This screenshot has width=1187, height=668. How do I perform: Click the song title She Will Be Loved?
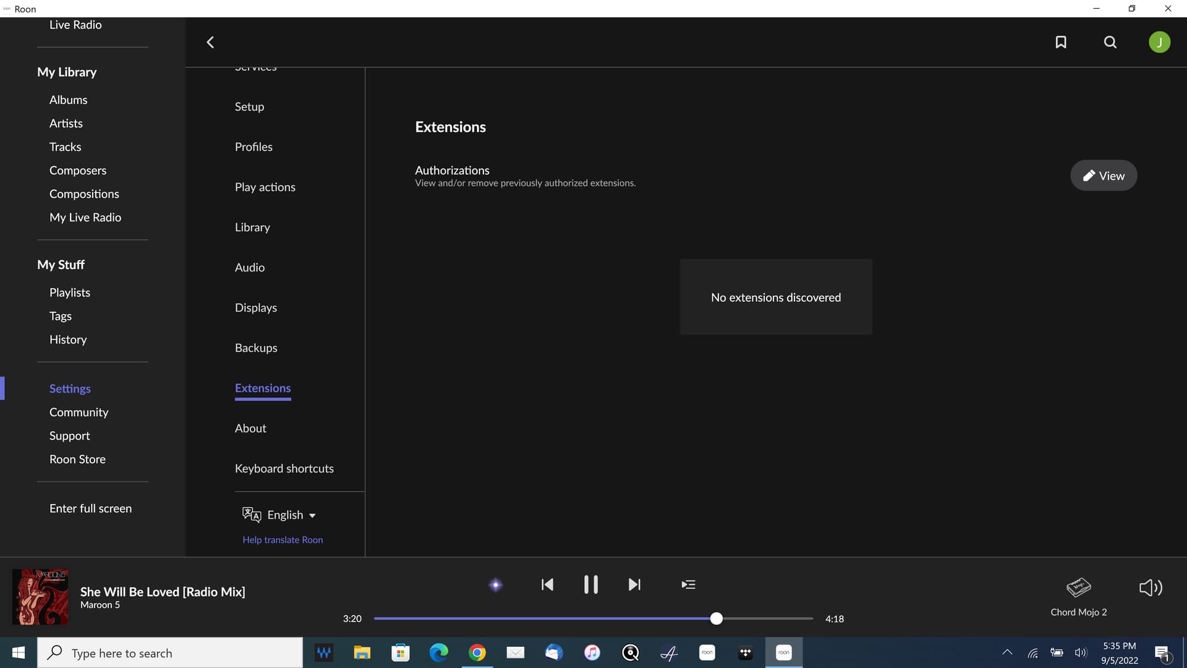click(x=163, y=591)
